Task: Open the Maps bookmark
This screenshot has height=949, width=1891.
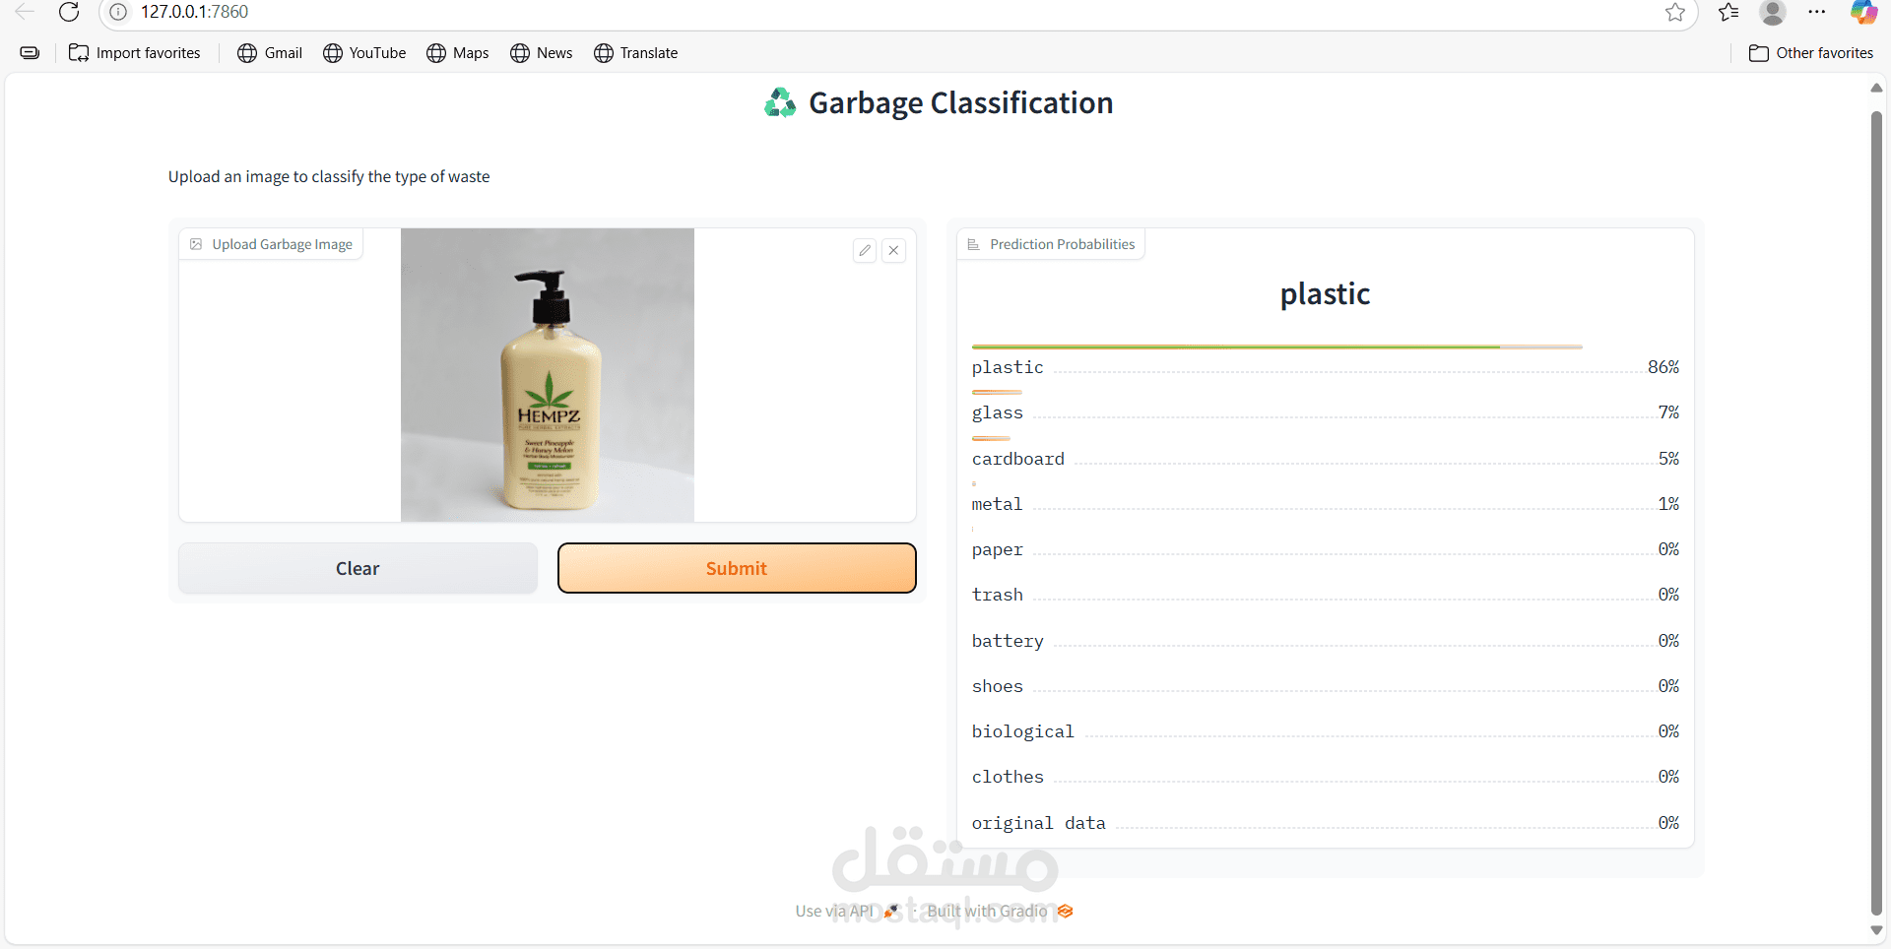Action: [458, 53]
